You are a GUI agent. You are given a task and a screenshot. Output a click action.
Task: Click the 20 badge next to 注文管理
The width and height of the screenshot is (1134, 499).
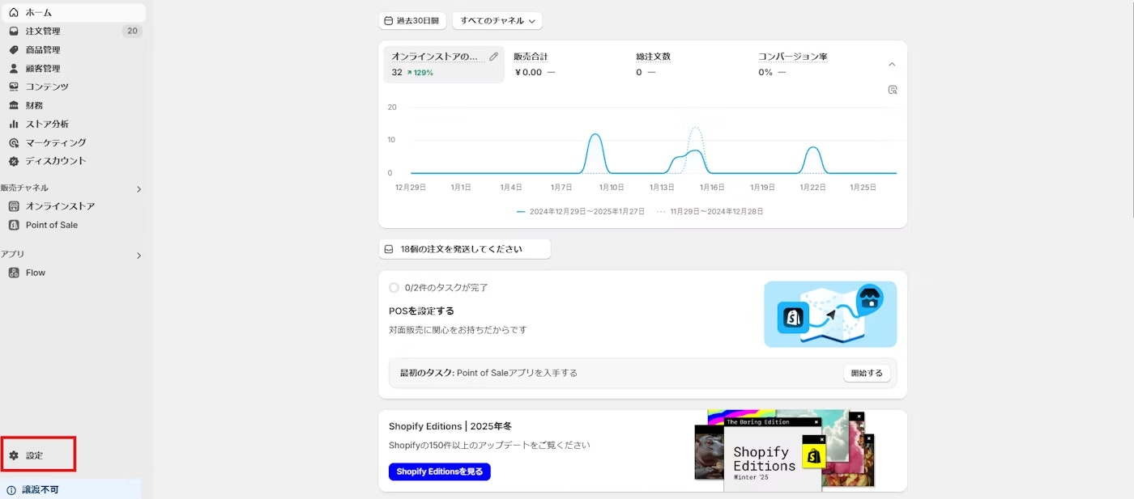point(132,31)
